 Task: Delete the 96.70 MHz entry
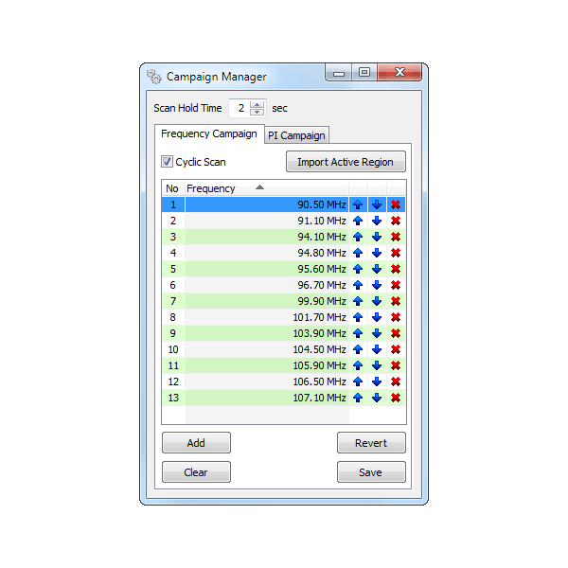[396, 285]
